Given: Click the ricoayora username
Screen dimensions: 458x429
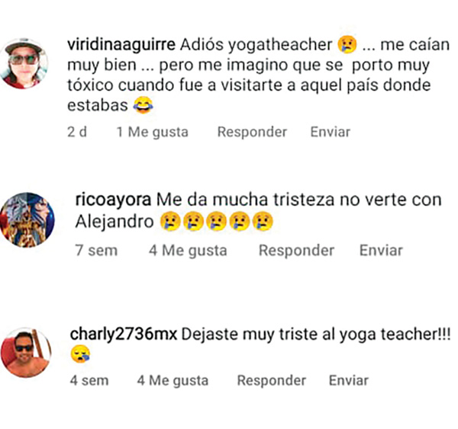Looking at the screenshot, I should tap(113, 200).
